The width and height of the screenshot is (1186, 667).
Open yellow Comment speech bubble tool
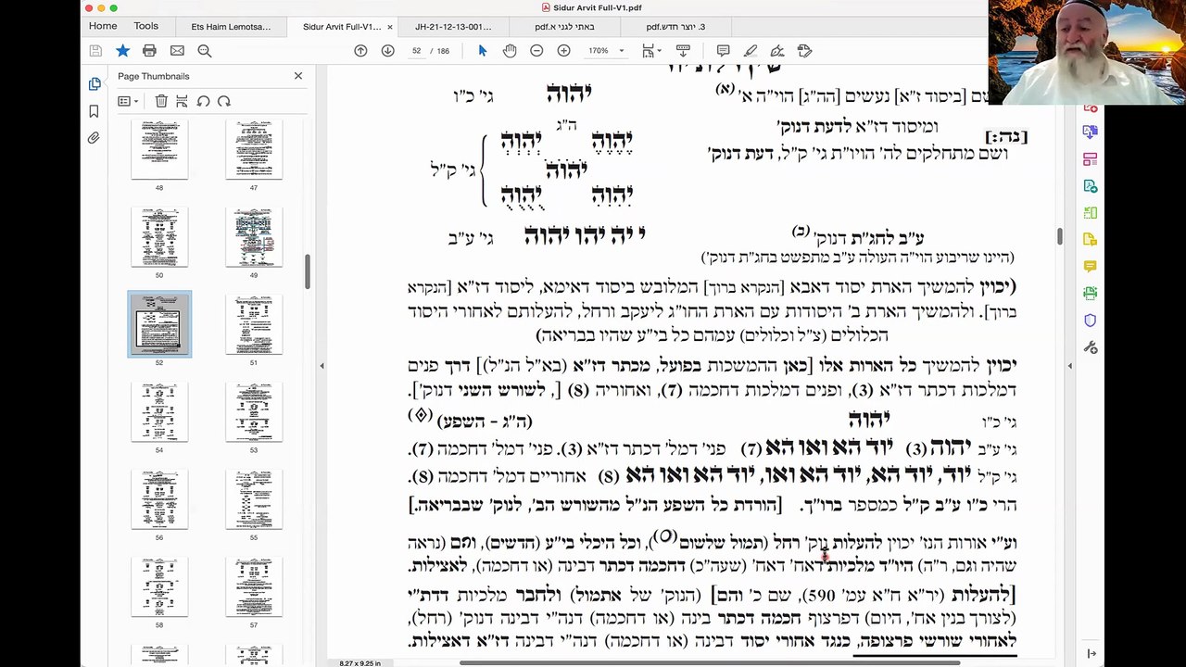coord(1090,267)
